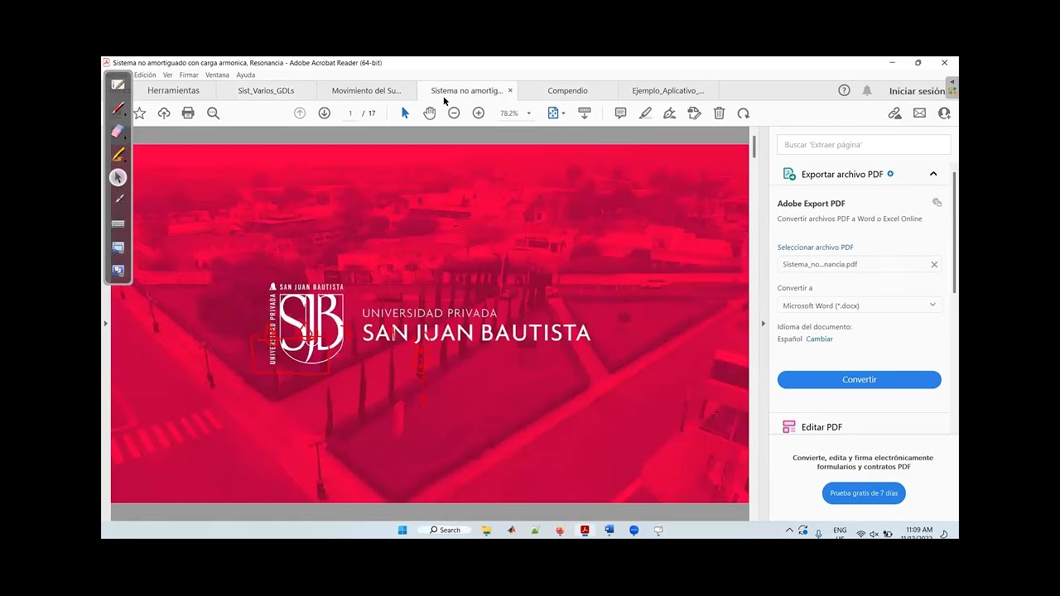Select the highlight text tool
This screenshot has width=1060, height=596.
(x=645, y=113)
